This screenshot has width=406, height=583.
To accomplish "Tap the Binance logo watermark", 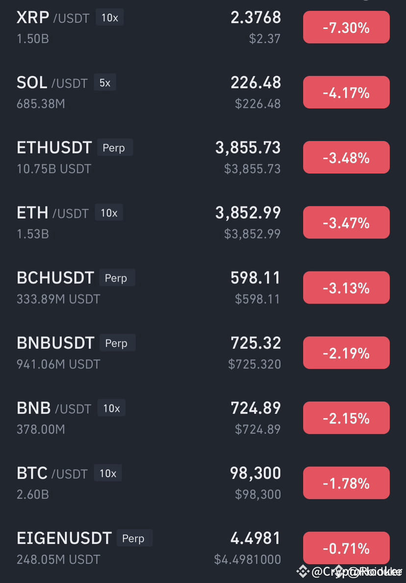I will [x=303, y=571].
